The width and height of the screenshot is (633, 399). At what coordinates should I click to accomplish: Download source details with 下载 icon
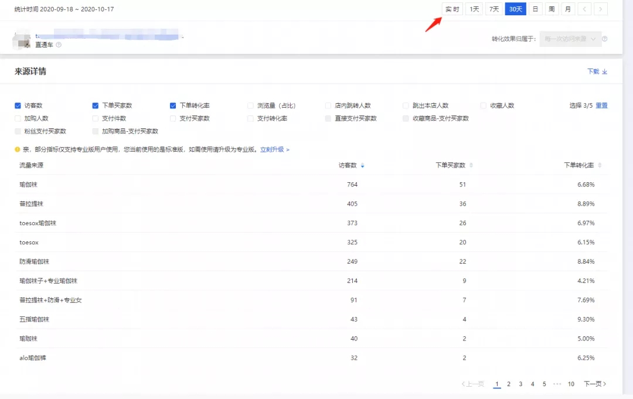tap(604, 72)
